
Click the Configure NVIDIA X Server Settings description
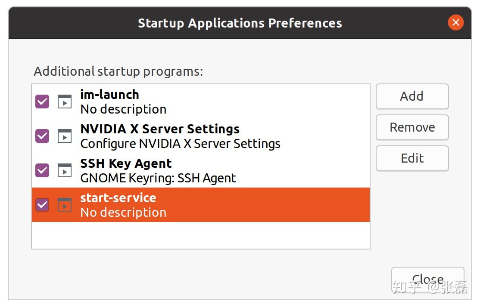[x=180, y=144]
